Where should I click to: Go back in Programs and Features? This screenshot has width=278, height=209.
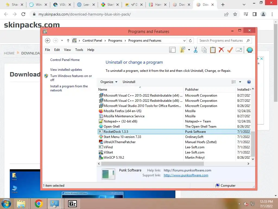click(x=48, y=41)
